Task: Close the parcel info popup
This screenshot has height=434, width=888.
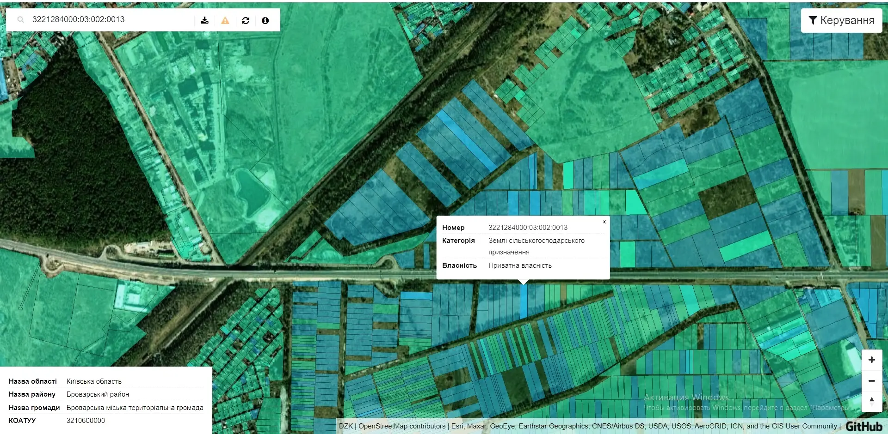Action: [x=604, y=222]
